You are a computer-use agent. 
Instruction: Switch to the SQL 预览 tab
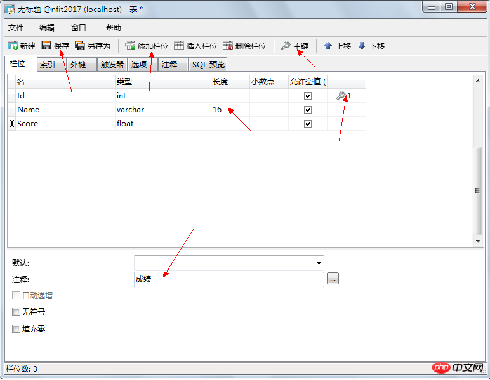coord(208,65)
